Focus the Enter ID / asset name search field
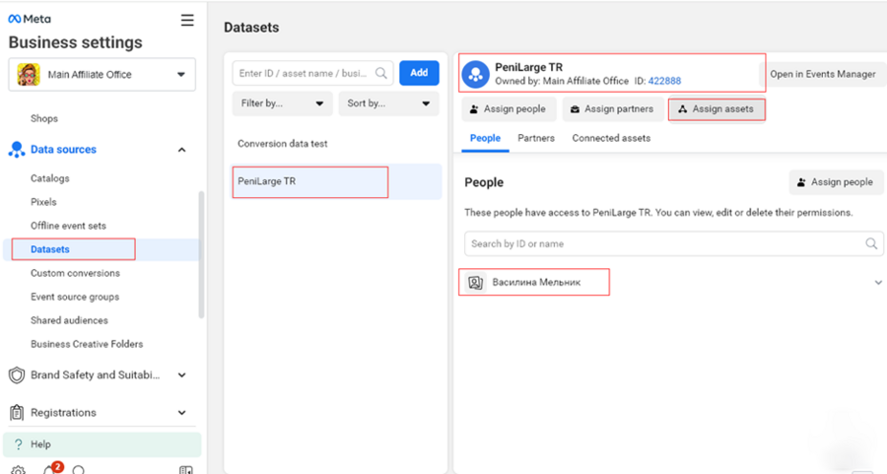This screenshot has height=474, width=887. pos(312,73)
